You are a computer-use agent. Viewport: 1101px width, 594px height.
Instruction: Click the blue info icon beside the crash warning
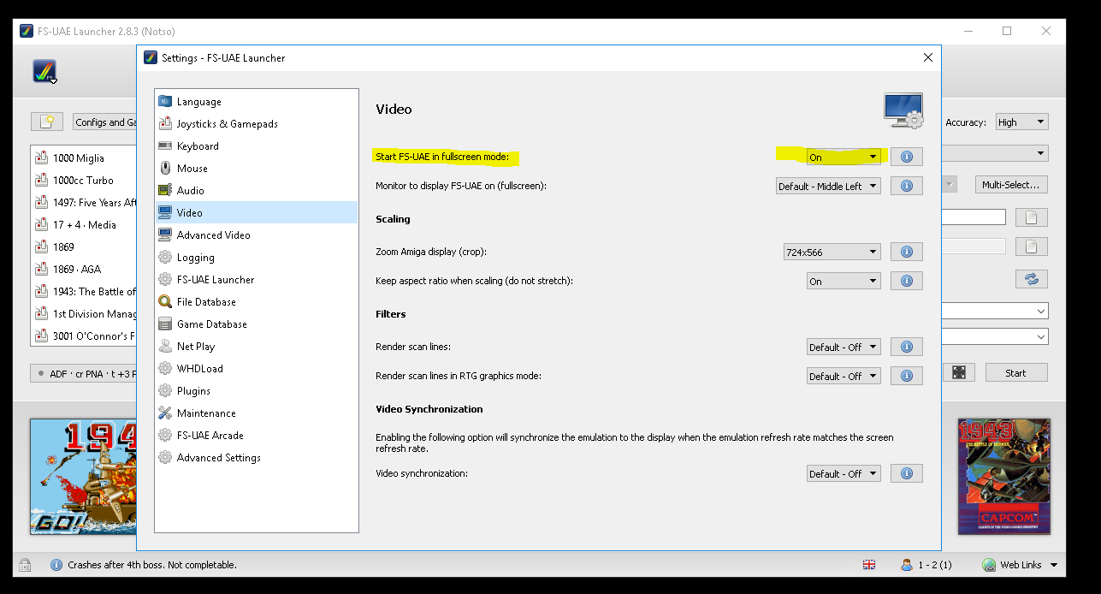coord(56,565)
